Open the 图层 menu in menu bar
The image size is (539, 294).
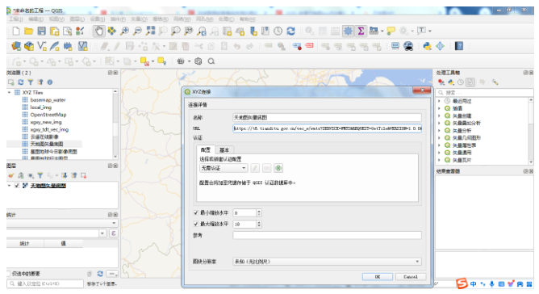[x=77, y=19]
